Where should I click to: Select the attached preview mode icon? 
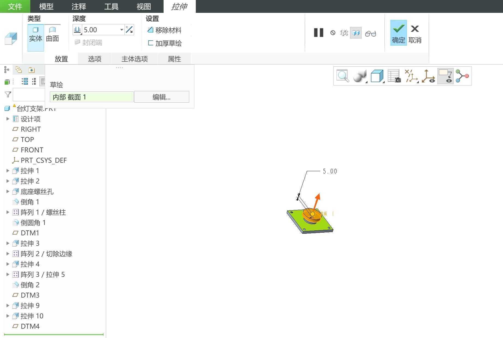[x=356, y=33]
